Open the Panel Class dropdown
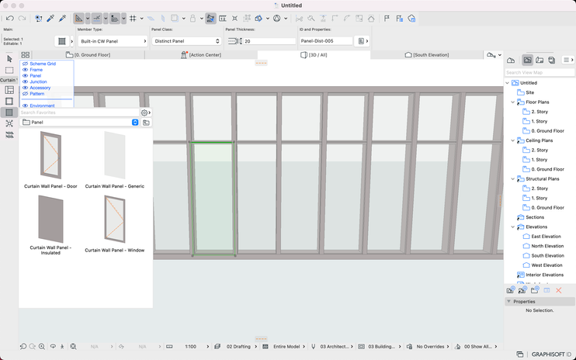The image size is (576, 360). 186,41
